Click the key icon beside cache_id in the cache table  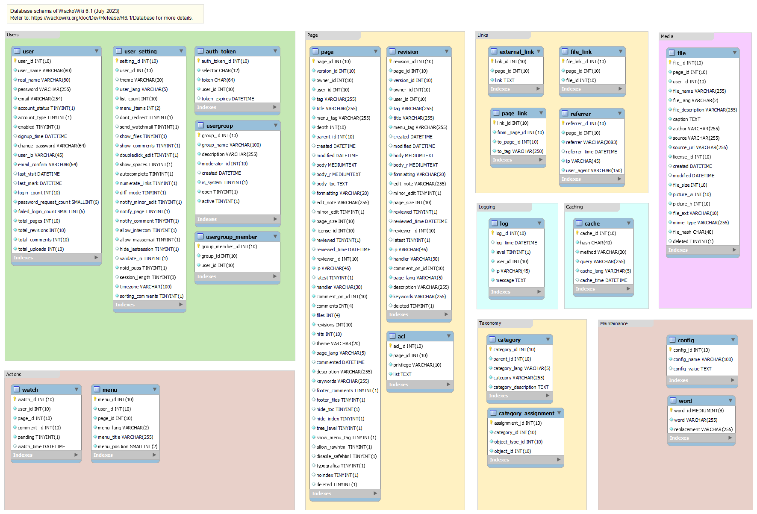[x=577, y=233]
